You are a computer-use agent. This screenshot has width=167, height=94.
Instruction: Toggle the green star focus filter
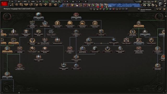[107, 9]
